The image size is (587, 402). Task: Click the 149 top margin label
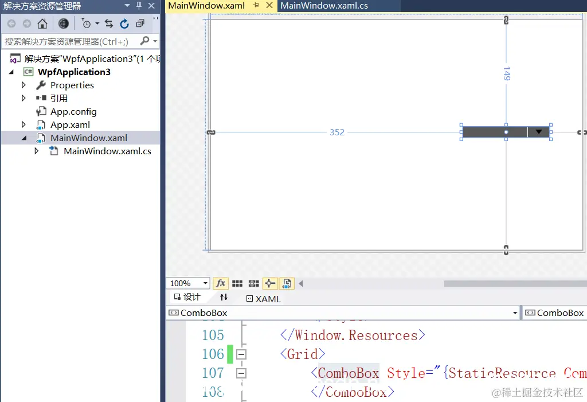(507, 74)
